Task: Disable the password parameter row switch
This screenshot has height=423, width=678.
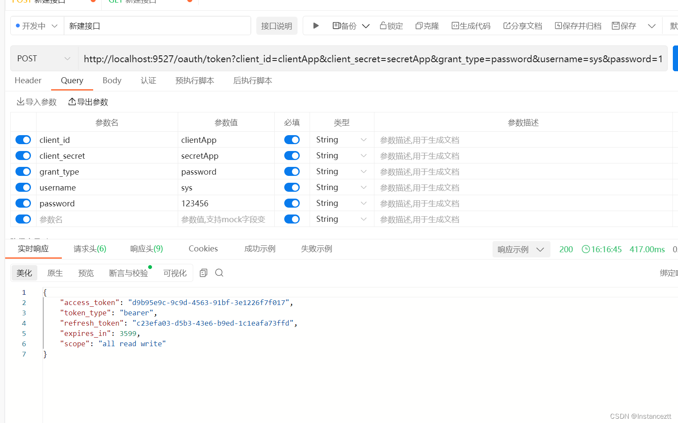Action: pos(23,203)
